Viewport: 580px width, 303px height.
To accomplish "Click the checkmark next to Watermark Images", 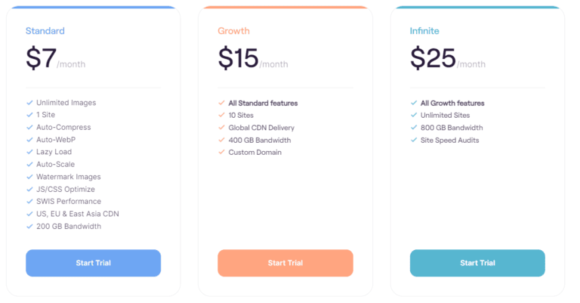I will (x=29, y=177).
